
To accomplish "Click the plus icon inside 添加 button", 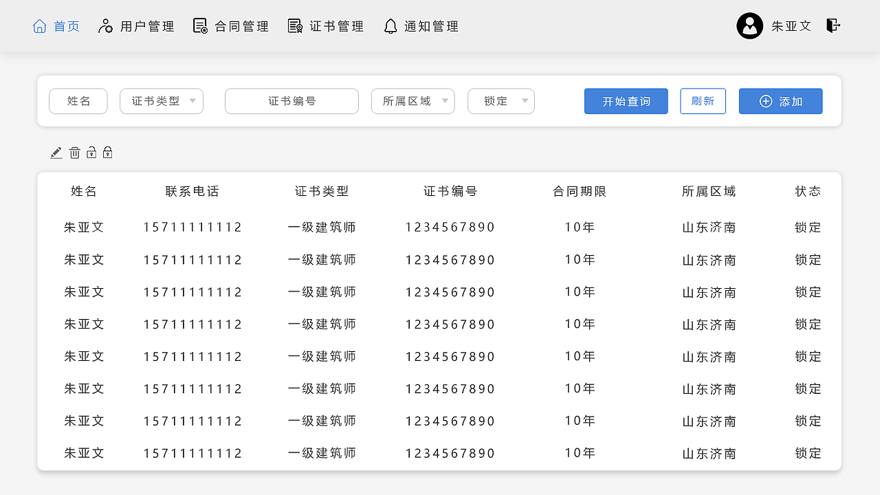I will coord(764,101).
